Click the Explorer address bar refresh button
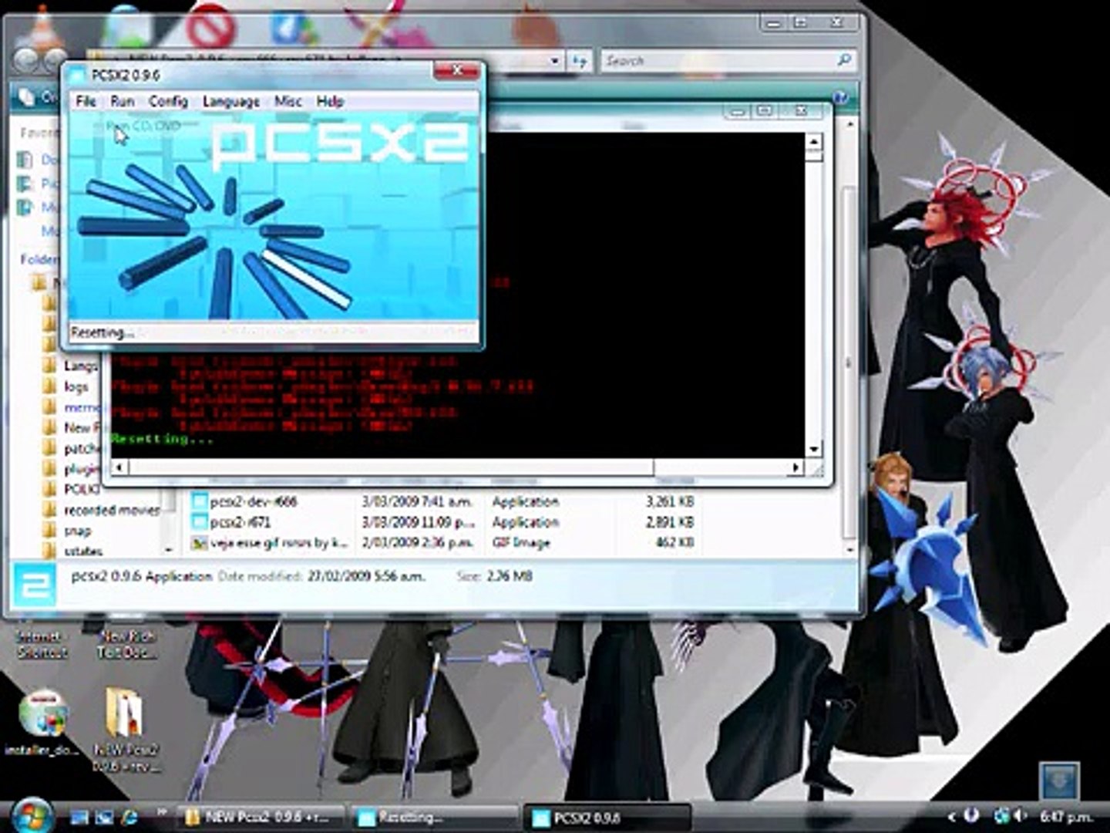 580,60
